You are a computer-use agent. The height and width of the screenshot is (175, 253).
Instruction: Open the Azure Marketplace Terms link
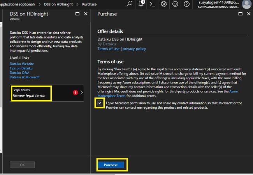167,94
